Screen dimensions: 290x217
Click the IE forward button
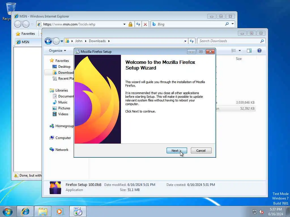26,24
